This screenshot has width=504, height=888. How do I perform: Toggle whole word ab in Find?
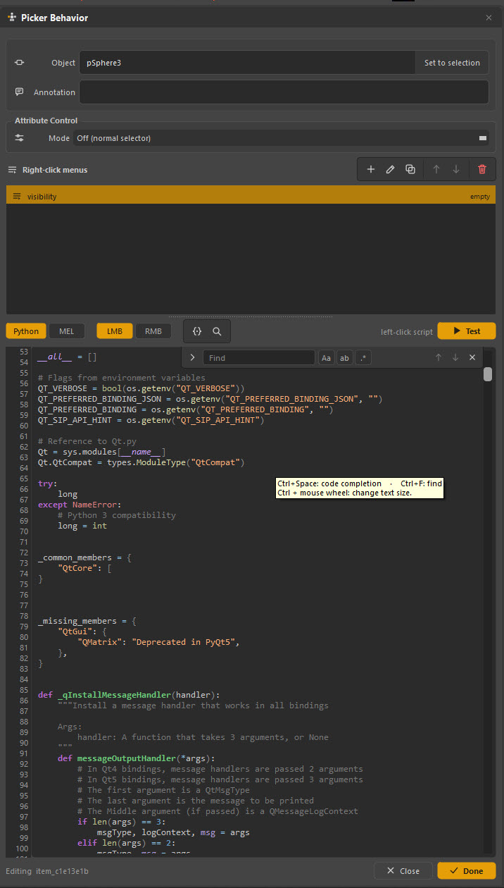(x=345, y=358)
